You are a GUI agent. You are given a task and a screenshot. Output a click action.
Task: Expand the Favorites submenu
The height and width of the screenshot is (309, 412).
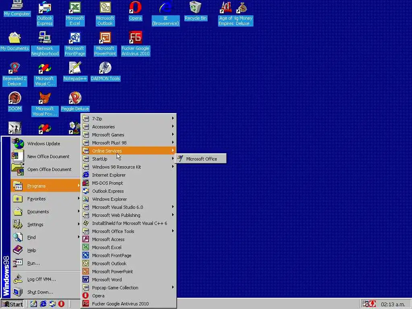tap(46, 199)
